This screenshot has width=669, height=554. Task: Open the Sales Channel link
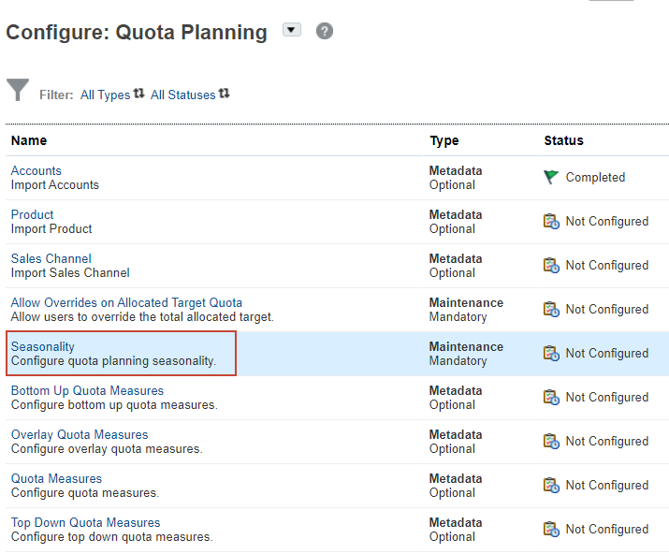[51, 258]
